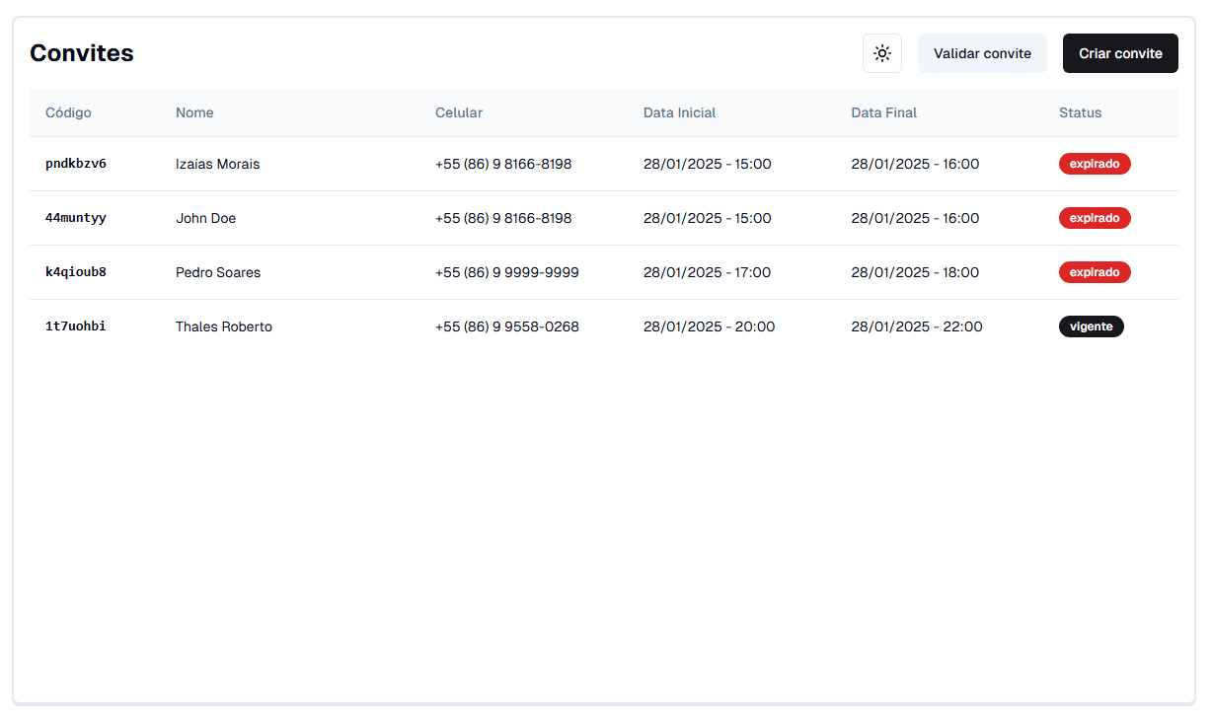The width and height of the screenshot is (1212, 723).
Task: Click the Validar convite button
Action: coord(982,53)
